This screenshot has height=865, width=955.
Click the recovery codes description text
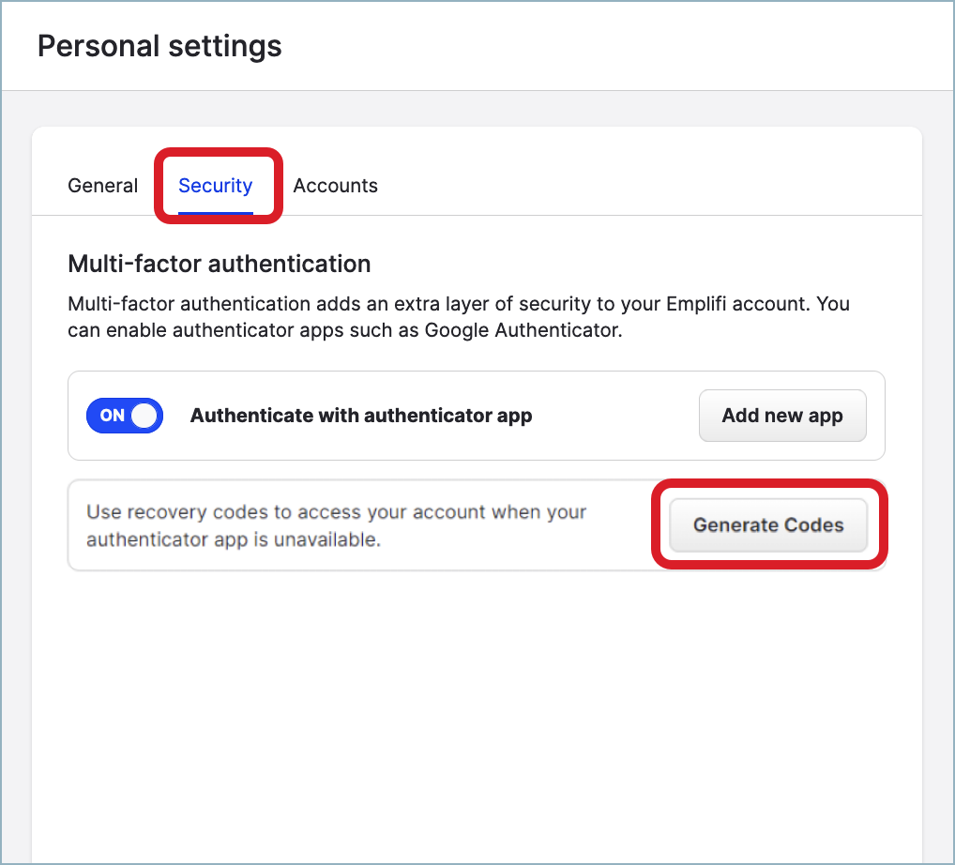click(336, 525)
